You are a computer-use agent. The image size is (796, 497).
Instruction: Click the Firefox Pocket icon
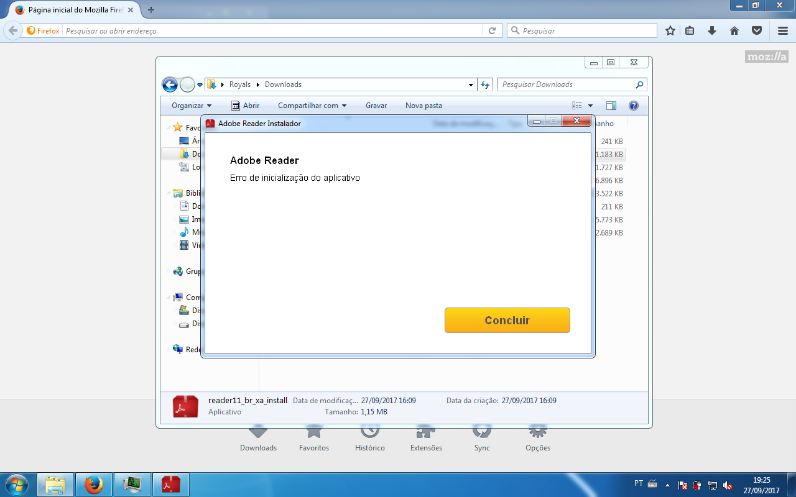click(x=757, y=30)
